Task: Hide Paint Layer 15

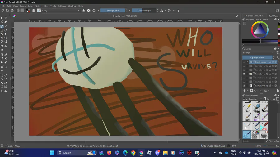Action: [244, 85]
